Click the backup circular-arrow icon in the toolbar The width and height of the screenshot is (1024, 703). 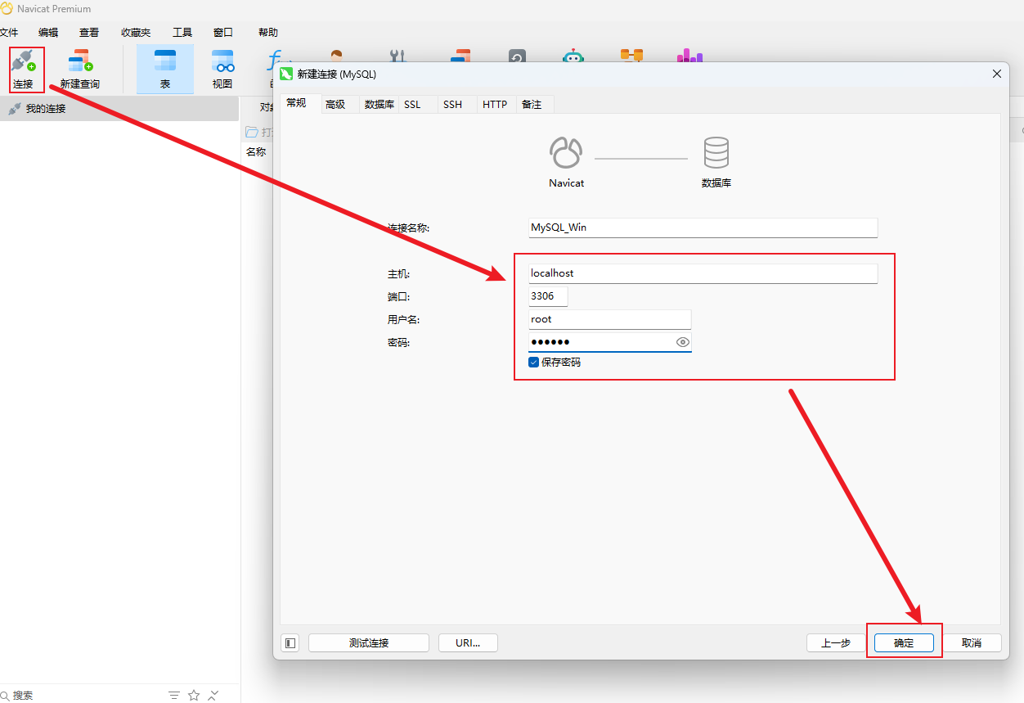(x=517, y=56)
